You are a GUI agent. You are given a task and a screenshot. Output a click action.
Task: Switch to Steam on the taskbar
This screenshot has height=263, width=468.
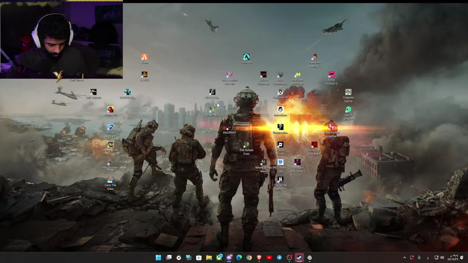299,258
